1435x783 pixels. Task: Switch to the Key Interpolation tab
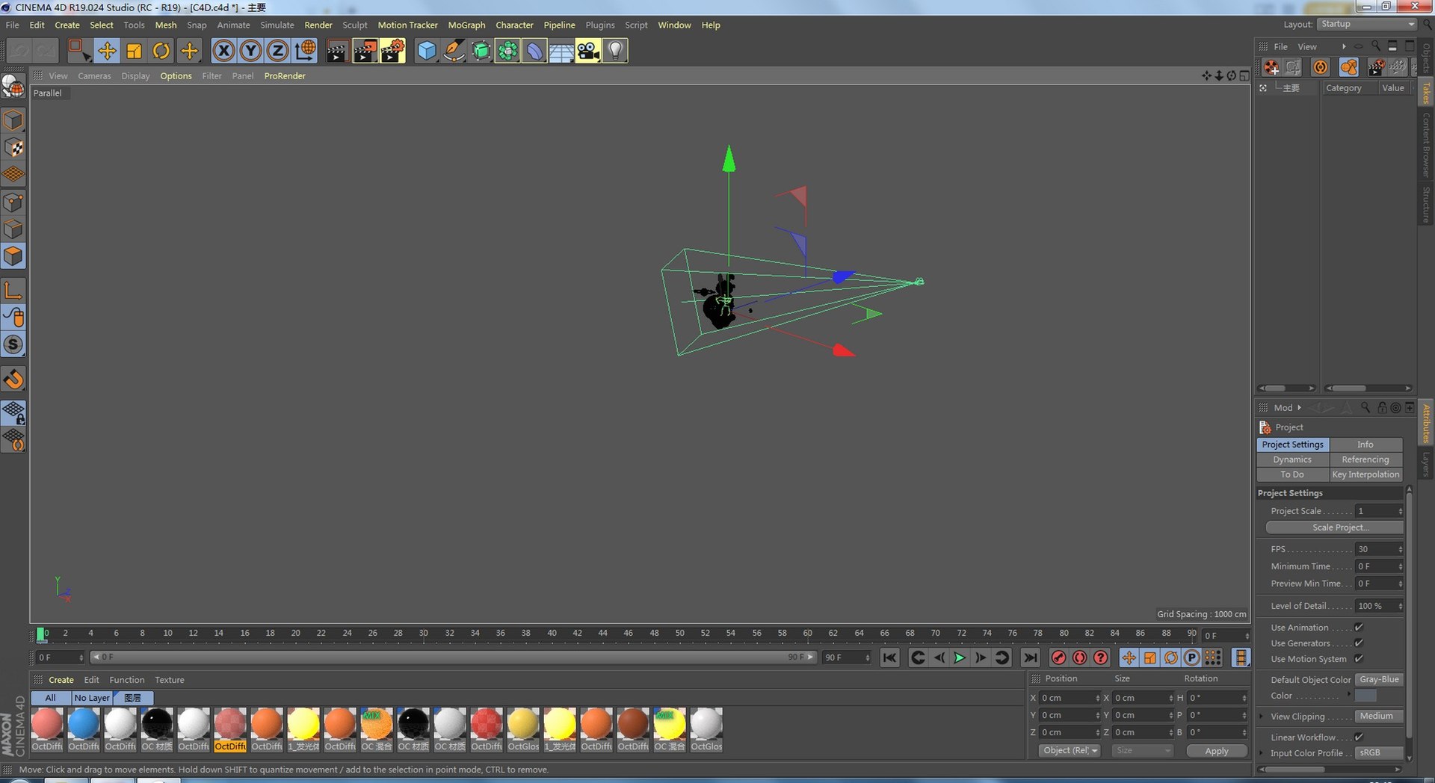pyautogui.click(x=1365, y=474)
